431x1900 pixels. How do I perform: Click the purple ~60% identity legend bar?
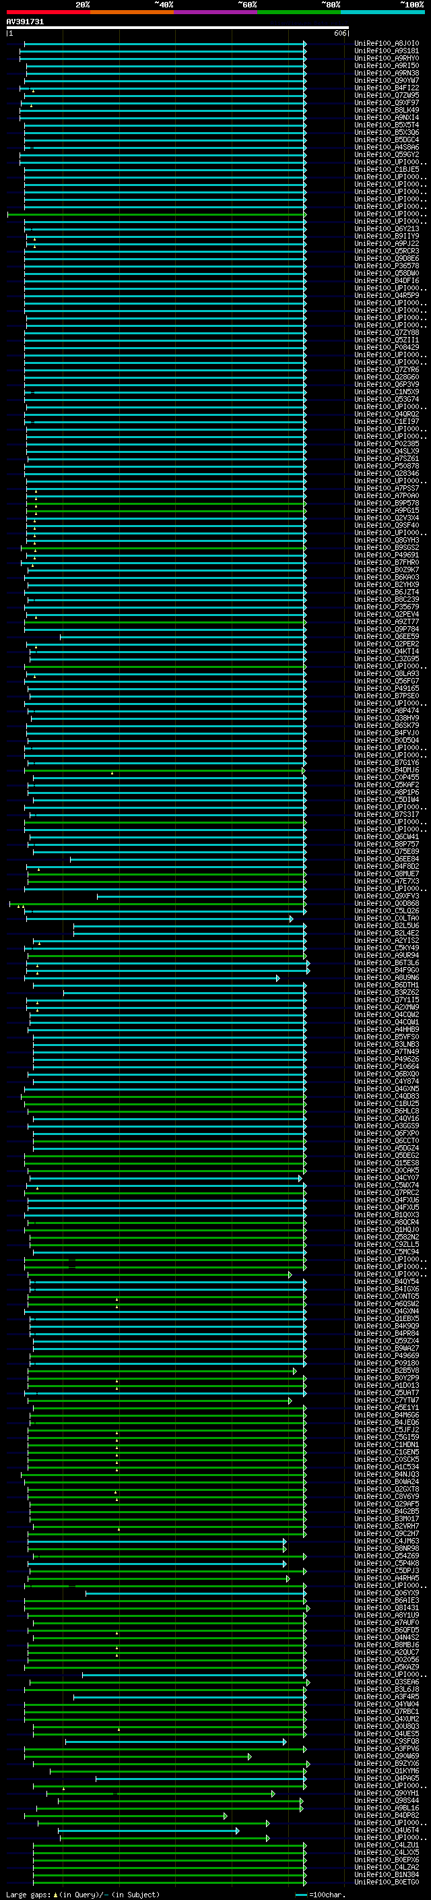pos(216,12)
